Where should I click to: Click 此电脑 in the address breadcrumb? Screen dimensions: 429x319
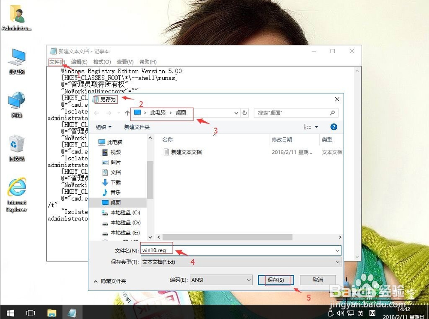[x=158, y=113]
